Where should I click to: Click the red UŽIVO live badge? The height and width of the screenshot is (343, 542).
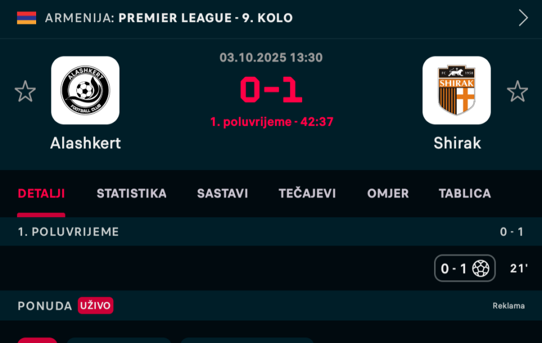pyautogui.click(x=95, y=306)
